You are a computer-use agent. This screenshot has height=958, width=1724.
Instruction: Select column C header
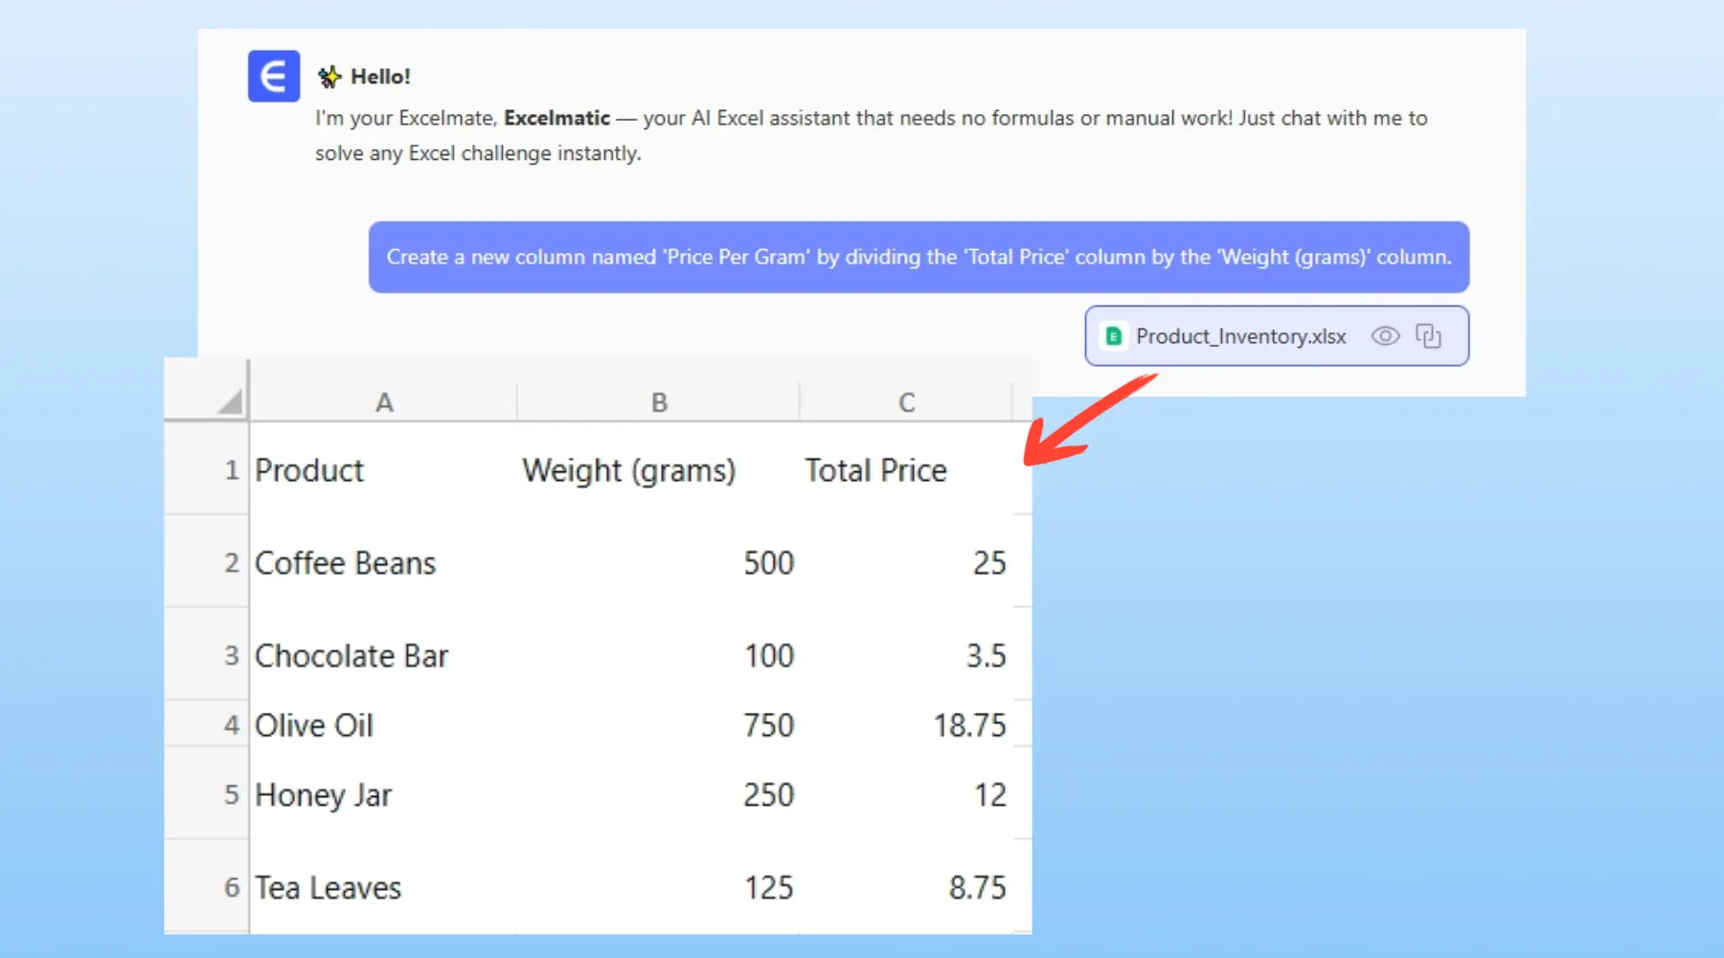[906, 402]
